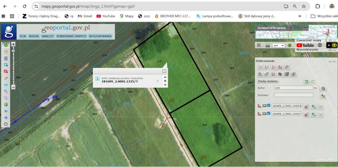Screen dimensions: 338x167
Task: Click the Etykieta text input field
Action: 293,95
